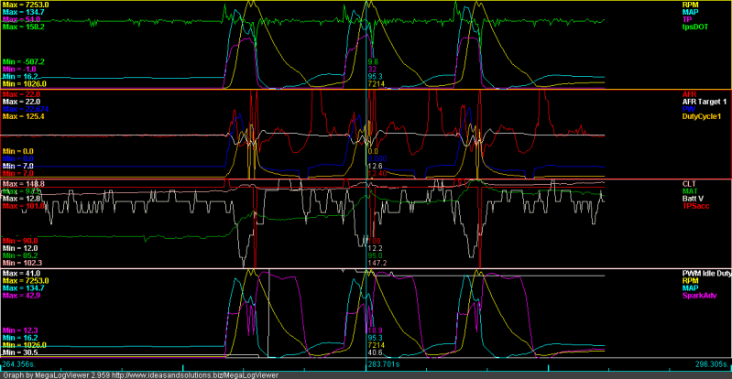Click the cursor value 12.2

pyautogui.click(x=375, y=248)
